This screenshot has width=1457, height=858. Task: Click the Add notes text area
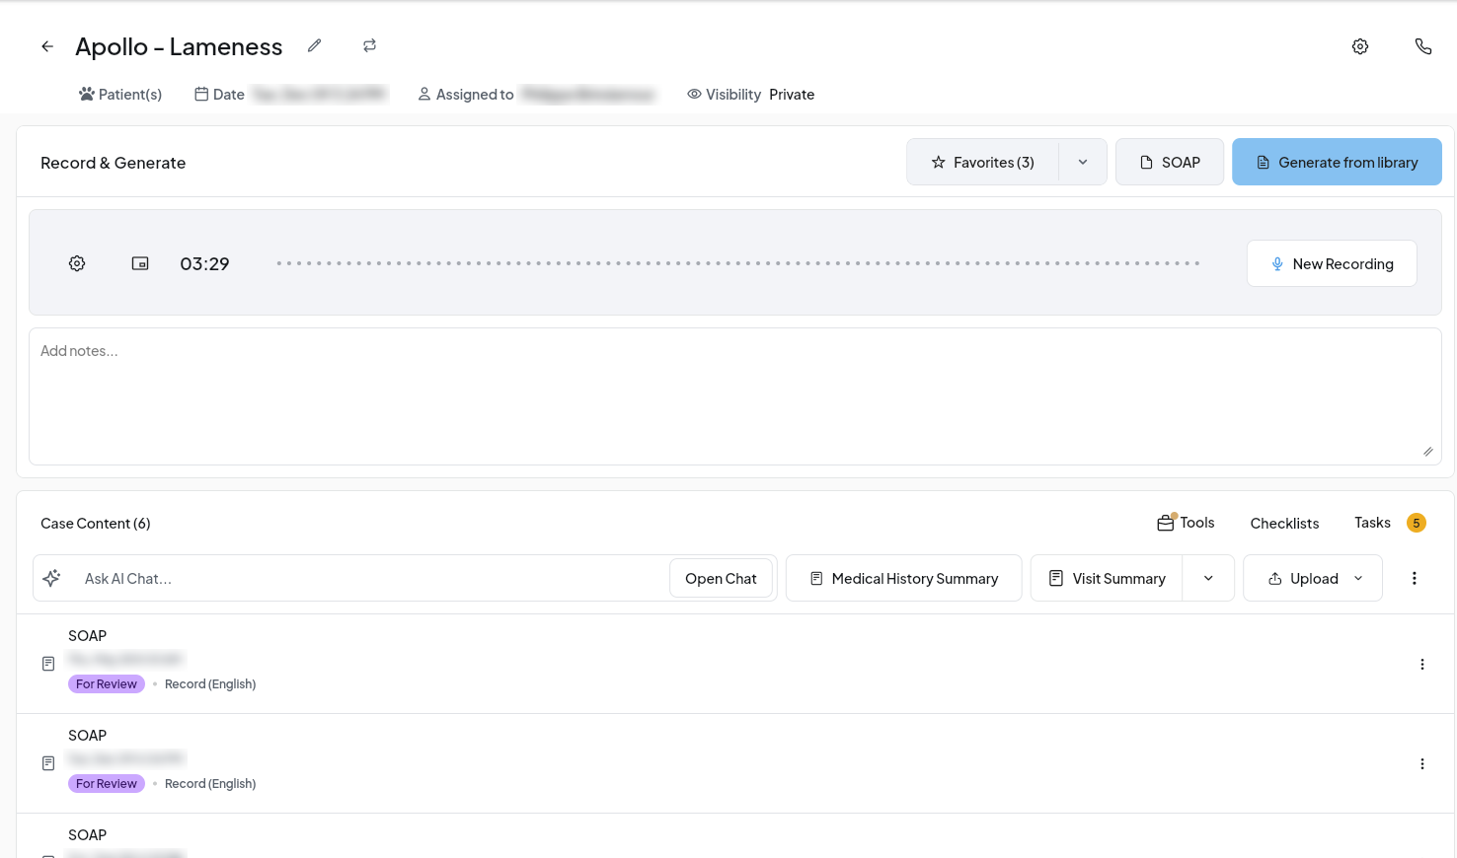tap(735, 396)
